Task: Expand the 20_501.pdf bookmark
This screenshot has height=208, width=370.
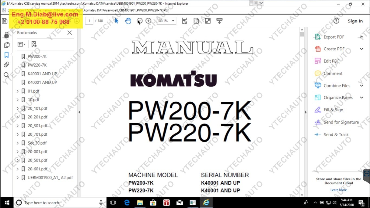Action: point(18,160)
